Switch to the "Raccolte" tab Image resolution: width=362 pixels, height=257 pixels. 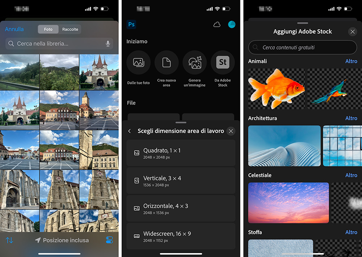(x=70, y=29)
